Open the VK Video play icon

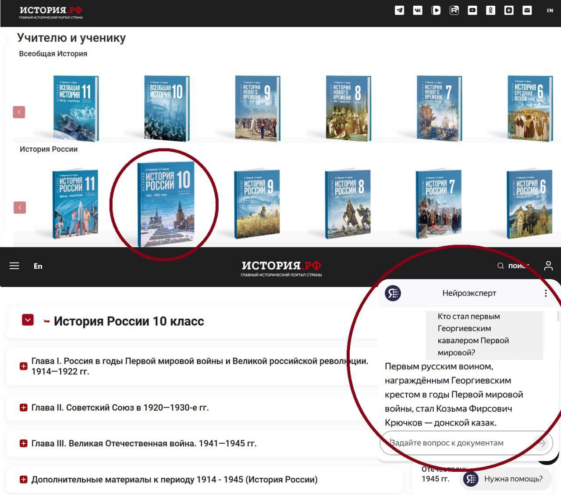click(436, 10)
